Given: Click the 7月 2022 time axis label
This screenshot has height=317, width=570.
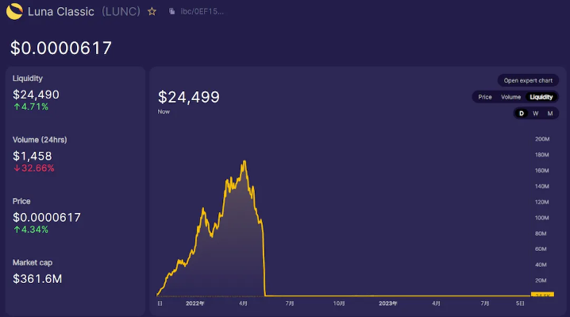Looking at the screenshot, I should click(290, 303).
